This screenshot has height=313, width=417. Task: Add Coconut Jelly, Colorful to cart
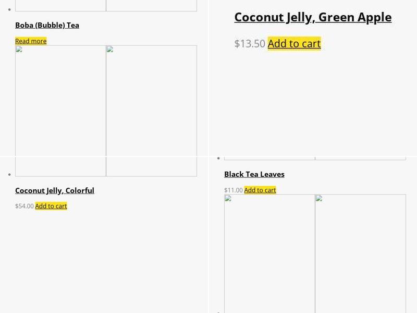click(x=51, y=206)
